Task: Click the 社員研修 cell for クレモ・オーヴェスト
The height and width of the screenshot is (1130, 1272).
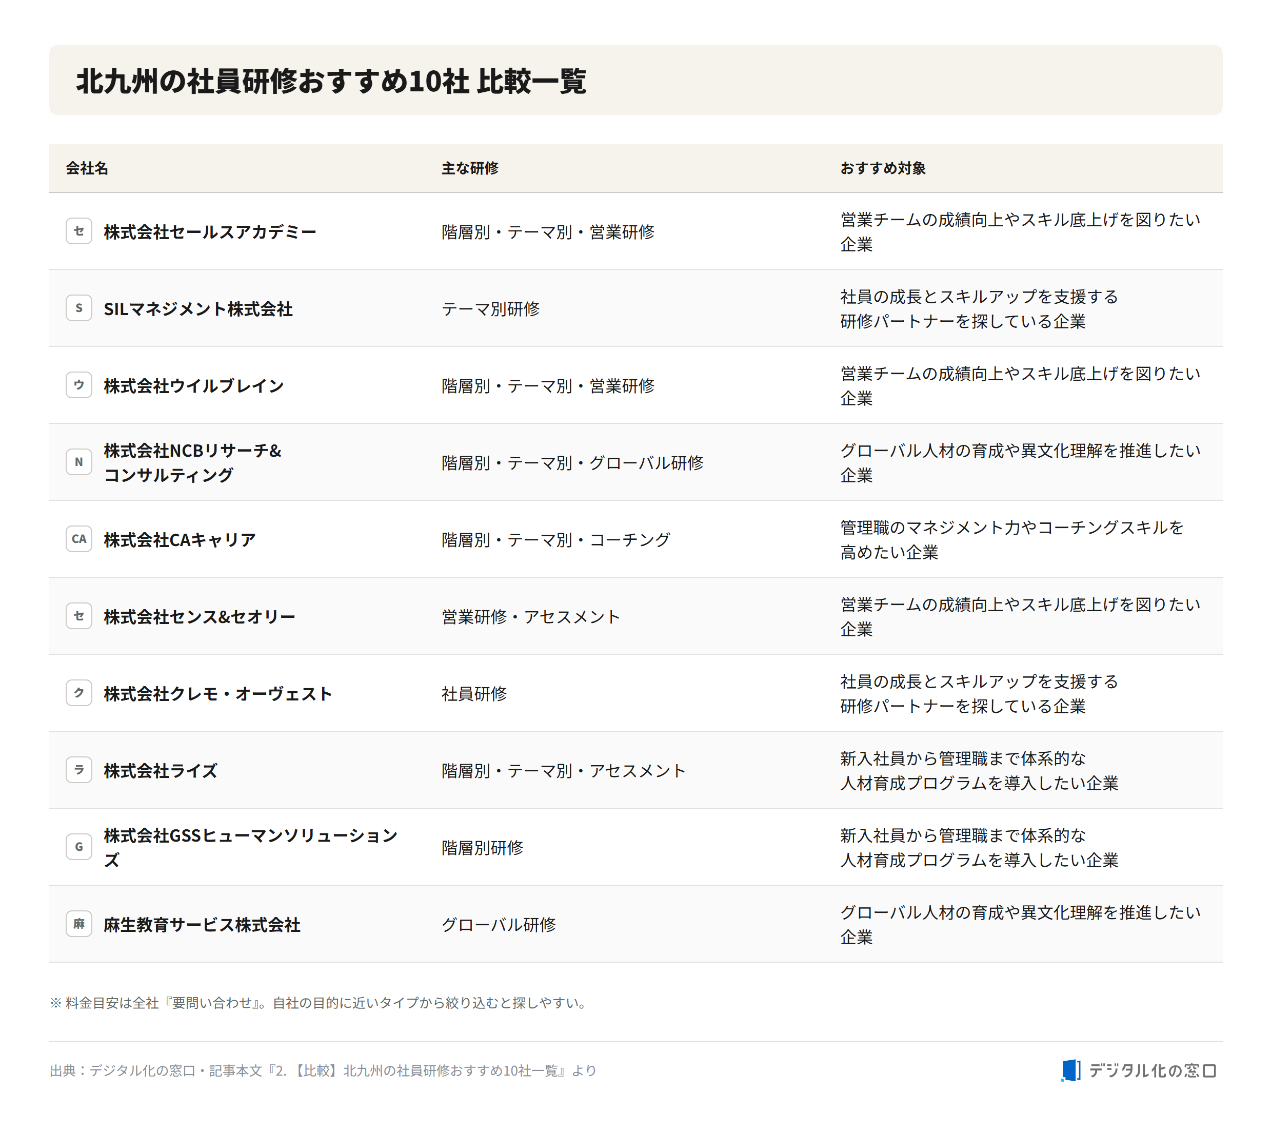Action: click(474, 694)
